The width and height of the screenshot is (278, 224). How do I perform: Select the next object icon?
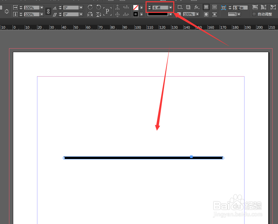[x=126, y=14]
